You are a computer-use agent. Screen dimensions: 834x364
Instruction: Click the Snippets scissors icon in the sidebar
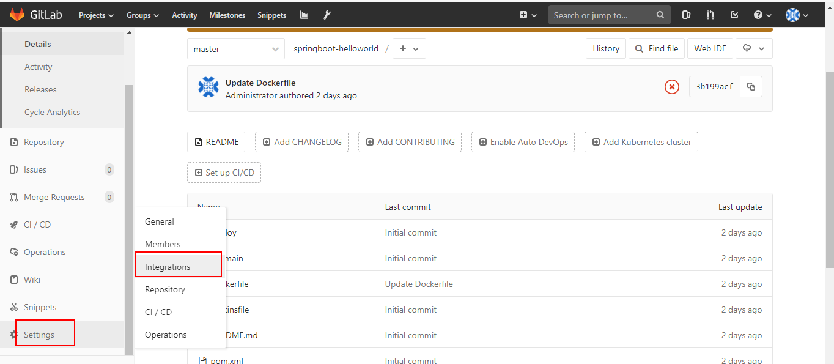point(14,307)
